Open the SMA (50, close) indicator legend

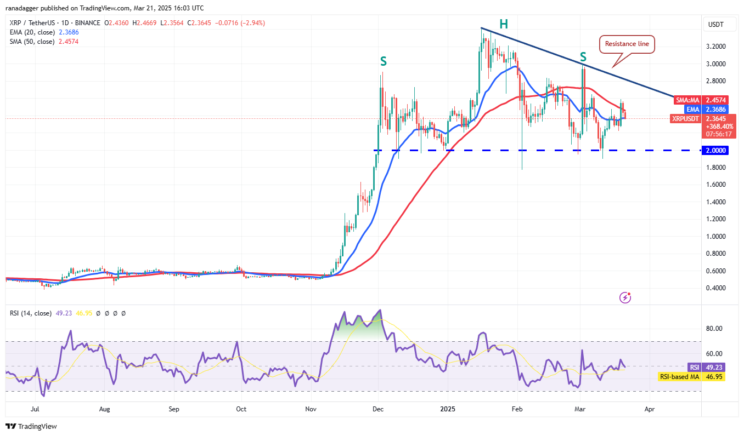[x=33, y=42]
